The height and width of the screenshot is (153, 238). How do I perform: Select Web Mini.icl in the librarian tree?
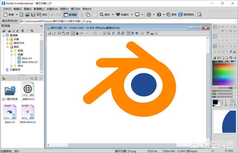coord(30,62)
